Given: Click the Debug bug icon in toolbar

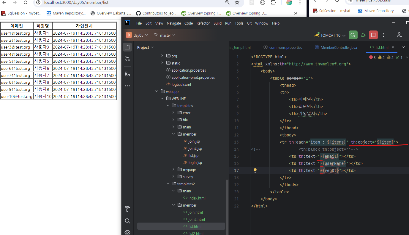Looking at the screenshot, I should (x=363, y=35).
